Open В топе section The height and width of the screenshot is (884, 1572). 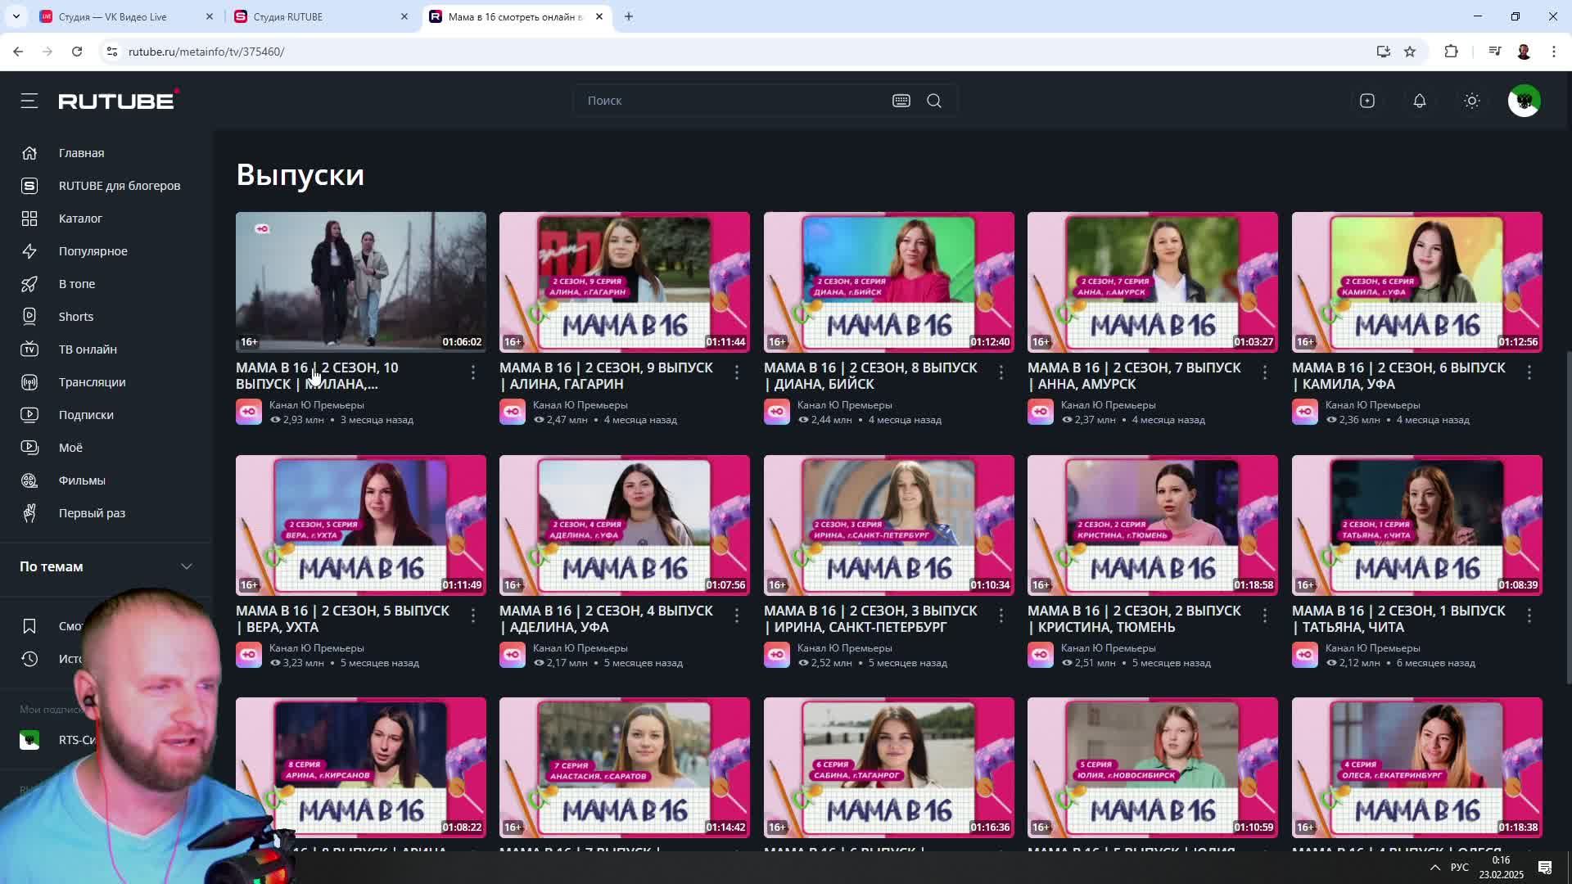pyautogui.click(x=76, y=284)
